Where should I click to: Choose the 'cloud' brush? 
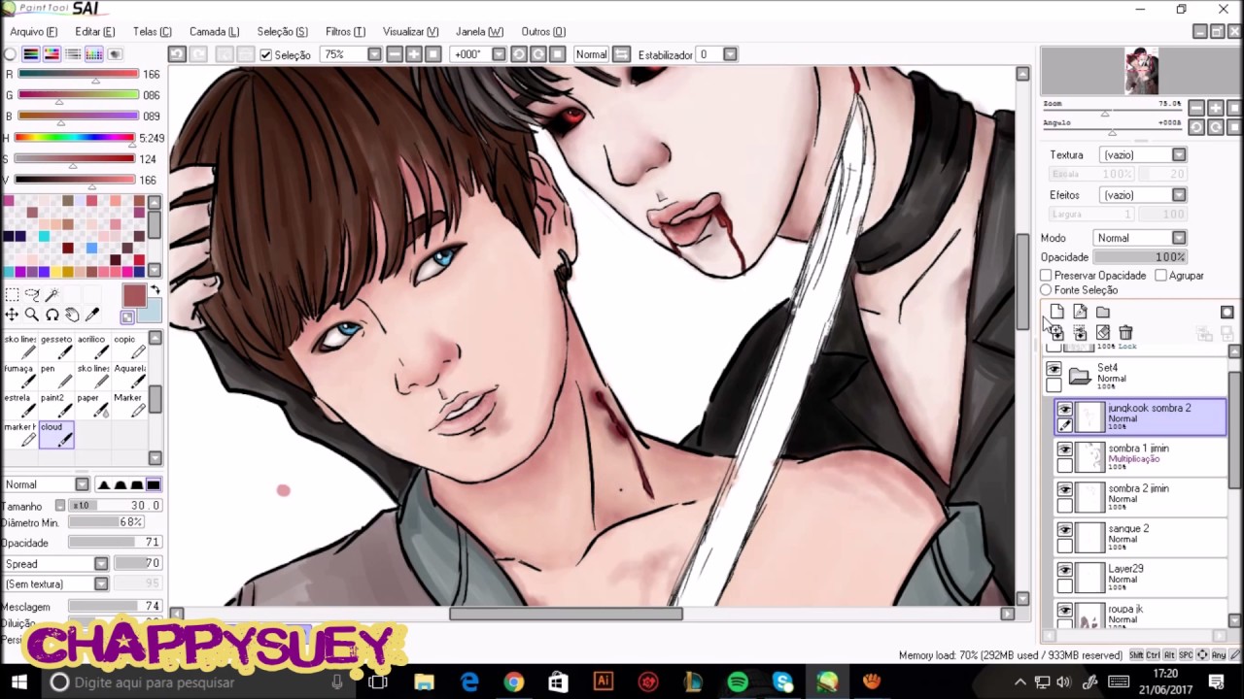coord(56,434)
